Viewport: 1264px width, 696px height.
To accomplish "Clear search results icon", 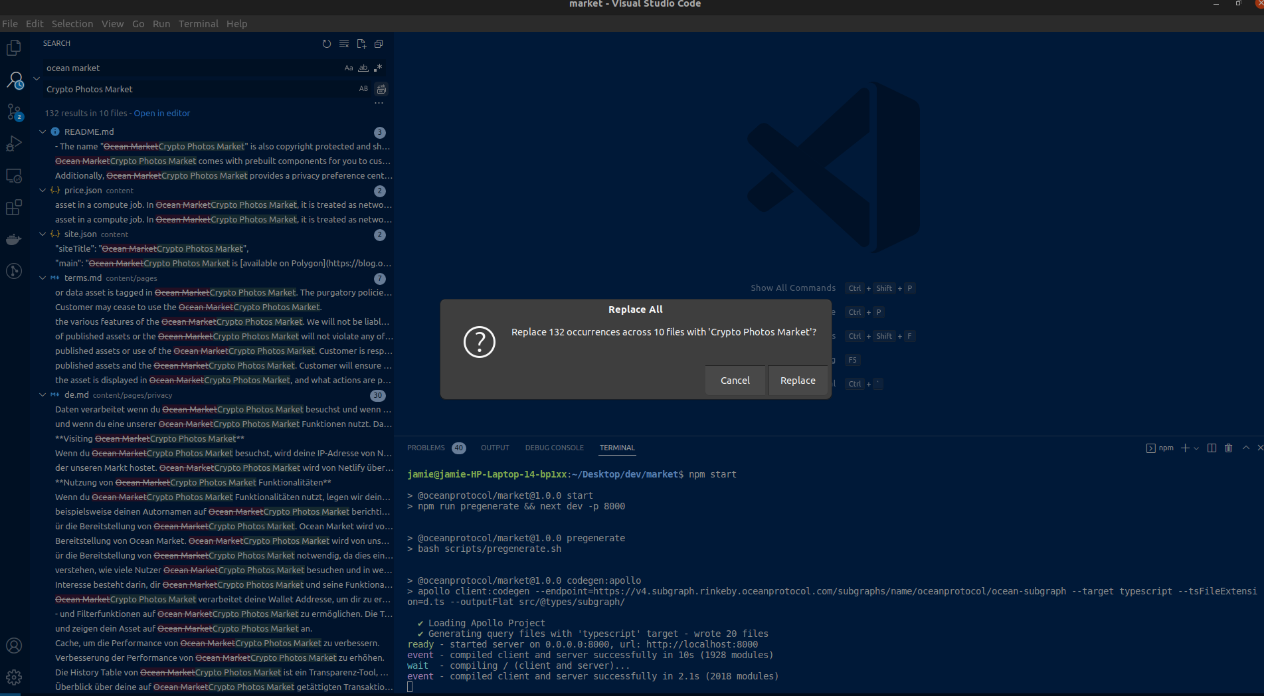I will tap(344, 44).
